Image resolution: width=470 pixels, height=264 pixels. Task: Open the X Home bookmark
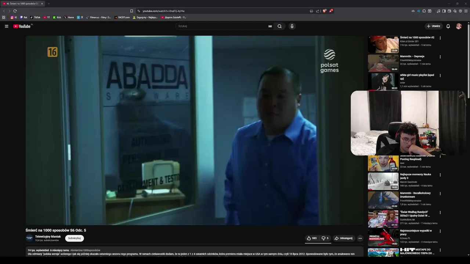[x=69, y=17]
